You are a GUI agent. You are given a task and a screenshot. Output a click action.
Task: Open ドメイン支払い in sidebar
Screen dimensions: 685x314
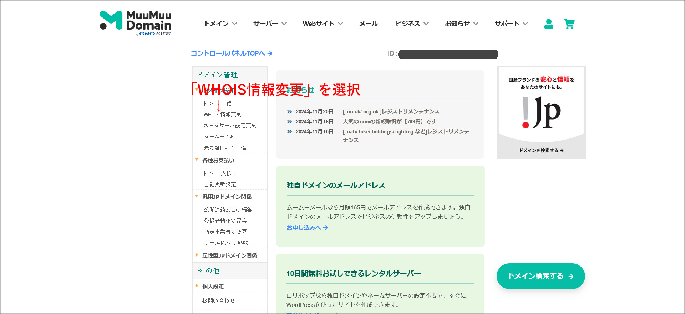220,173
